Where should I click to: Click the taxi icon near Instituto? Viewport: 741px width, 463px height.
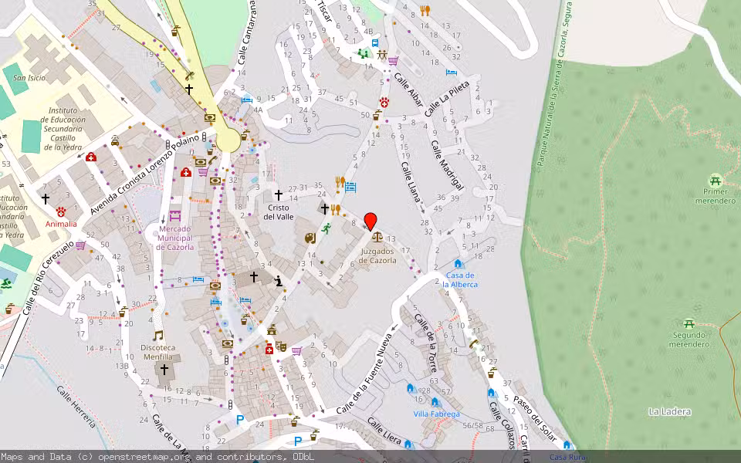(x=115, y=140)
